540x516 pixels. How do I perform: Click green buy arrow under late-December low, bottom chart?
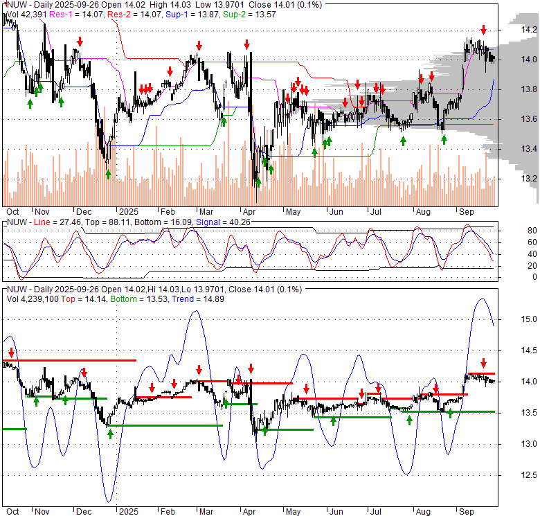[110, 434]
